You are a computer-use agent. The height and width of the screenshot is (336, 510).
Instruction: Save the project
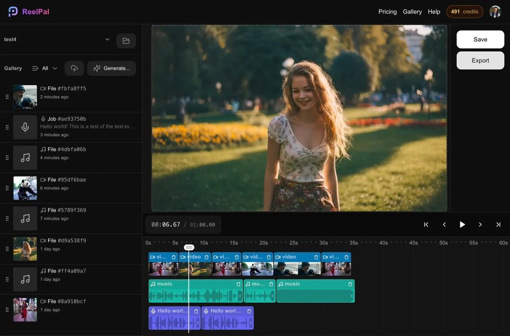pos(480,39)
